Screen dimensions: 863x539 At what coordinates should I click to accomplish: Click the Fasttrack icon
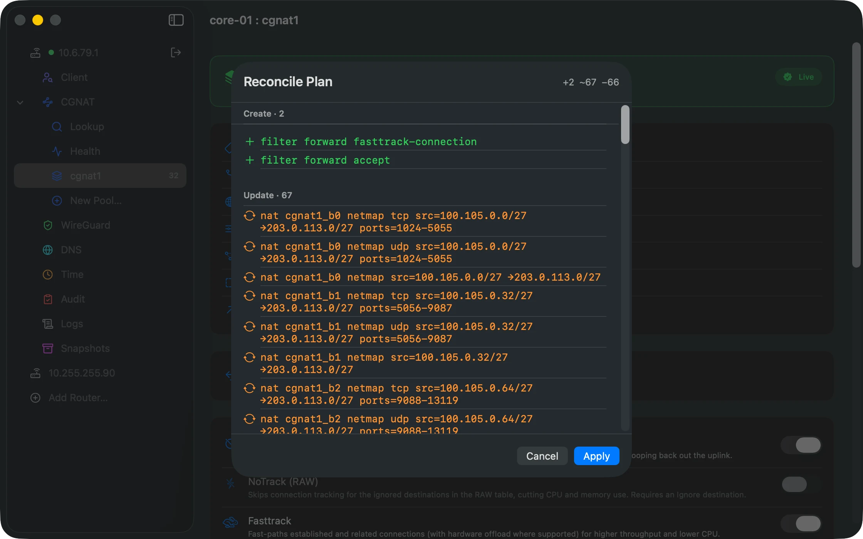coord(230,522)
